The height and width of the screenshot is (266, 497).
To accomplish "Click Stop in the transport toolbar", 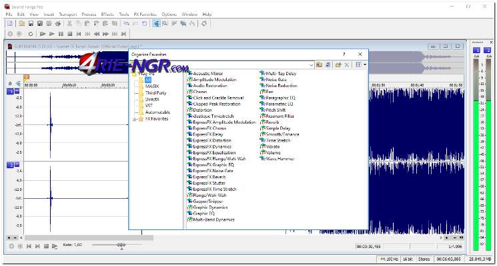I will pyautogui.click(x=70, y=34).
